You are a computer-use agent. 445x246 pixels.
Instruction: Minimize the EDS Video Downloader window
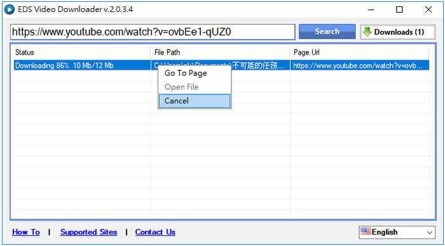(371, 10)
